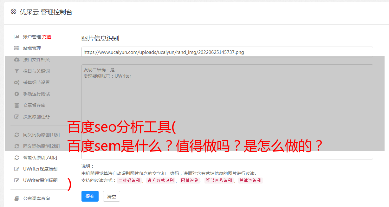Click the server icon beside 站点管理
This screenshot has height=207, width=389.
pos(17,48)
